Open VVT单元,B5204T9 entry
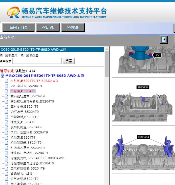The height and width of the screenshot is (185, 175). 25,112
